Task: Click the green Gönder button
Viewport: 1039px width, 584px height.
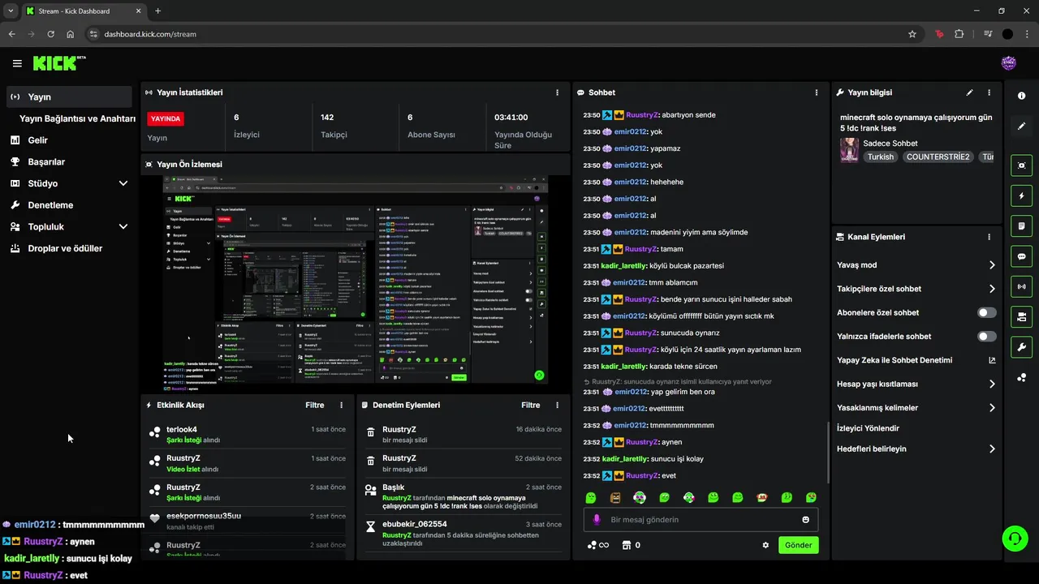Action: pyautogui.click(x=798, y=545)
